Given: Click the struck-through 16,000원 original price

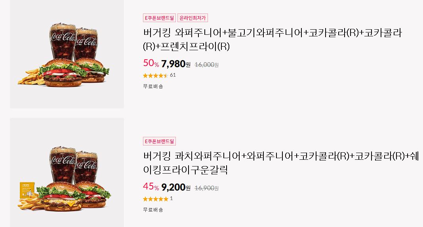Looking at the screenshot, I should [x=206, y=64].
